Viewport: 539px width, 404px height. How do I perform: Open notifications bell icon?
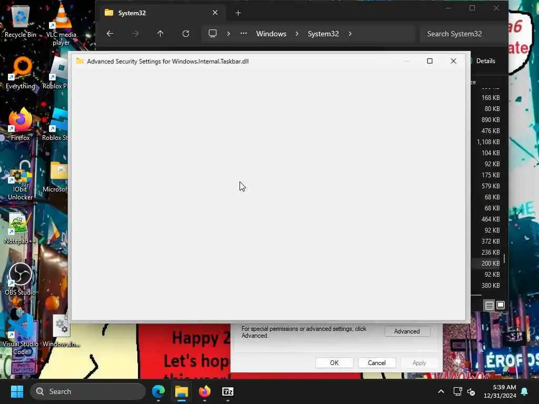point(525,391)
